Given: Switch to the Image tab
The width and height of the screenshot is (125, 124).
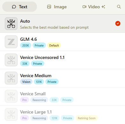Looking at the screenshot, I should click(57, 7).
